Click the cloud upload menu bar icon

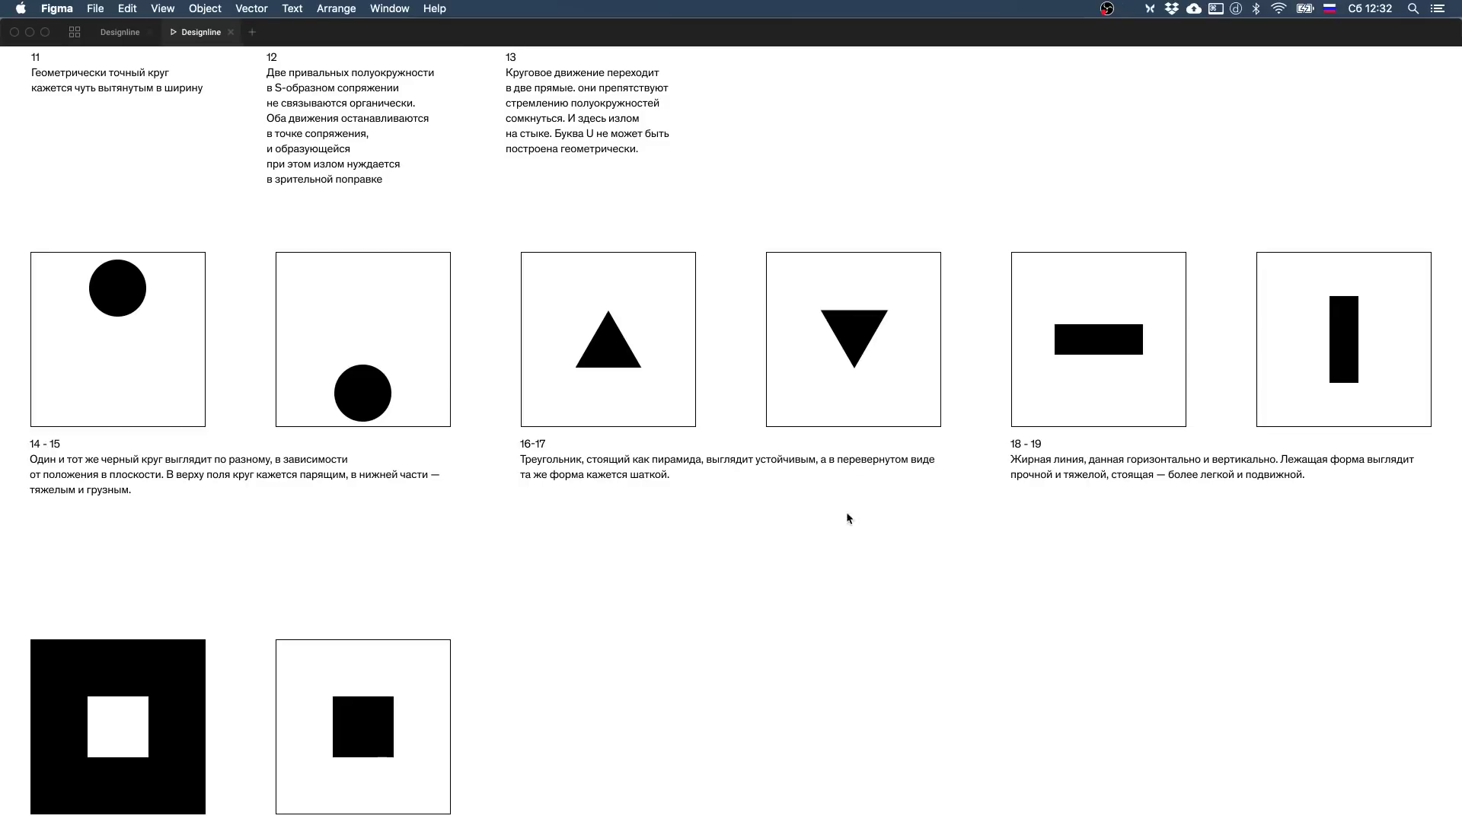tap(1194, 8)
